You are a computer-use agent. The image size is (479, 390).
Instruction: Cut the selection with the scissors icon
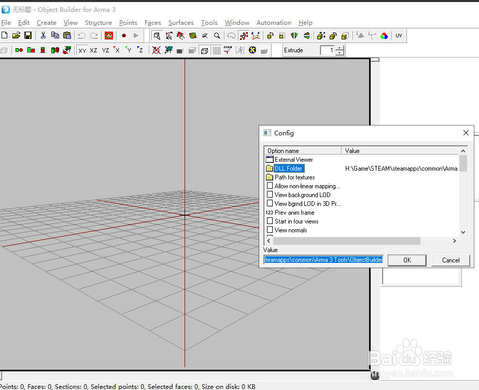(43, 35)
